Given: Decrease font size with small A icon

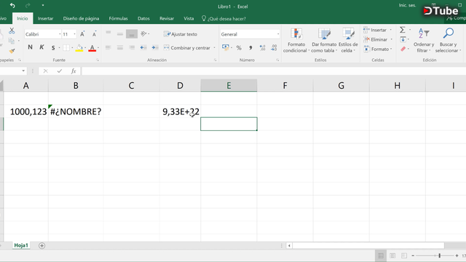Looking at the screenshot, I should pos(94,34).
